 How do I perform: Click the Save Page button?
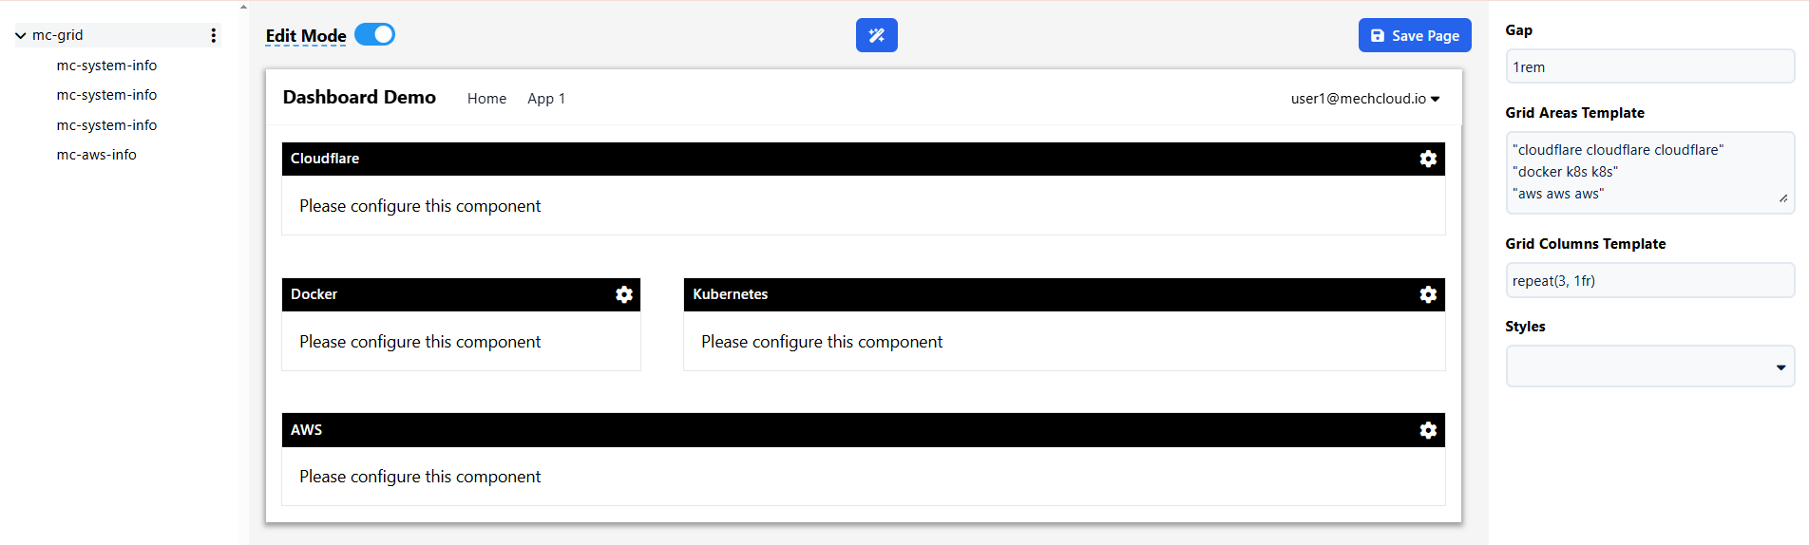1414,35
